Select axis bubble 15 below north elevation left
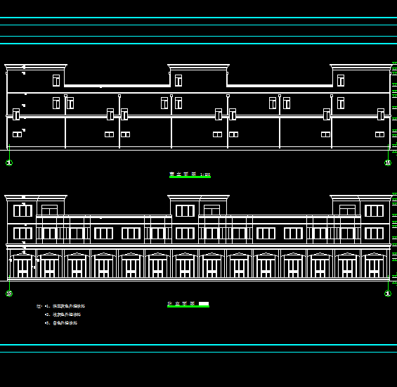The width and height of the screenshot is (397, 387). point(9,293)
